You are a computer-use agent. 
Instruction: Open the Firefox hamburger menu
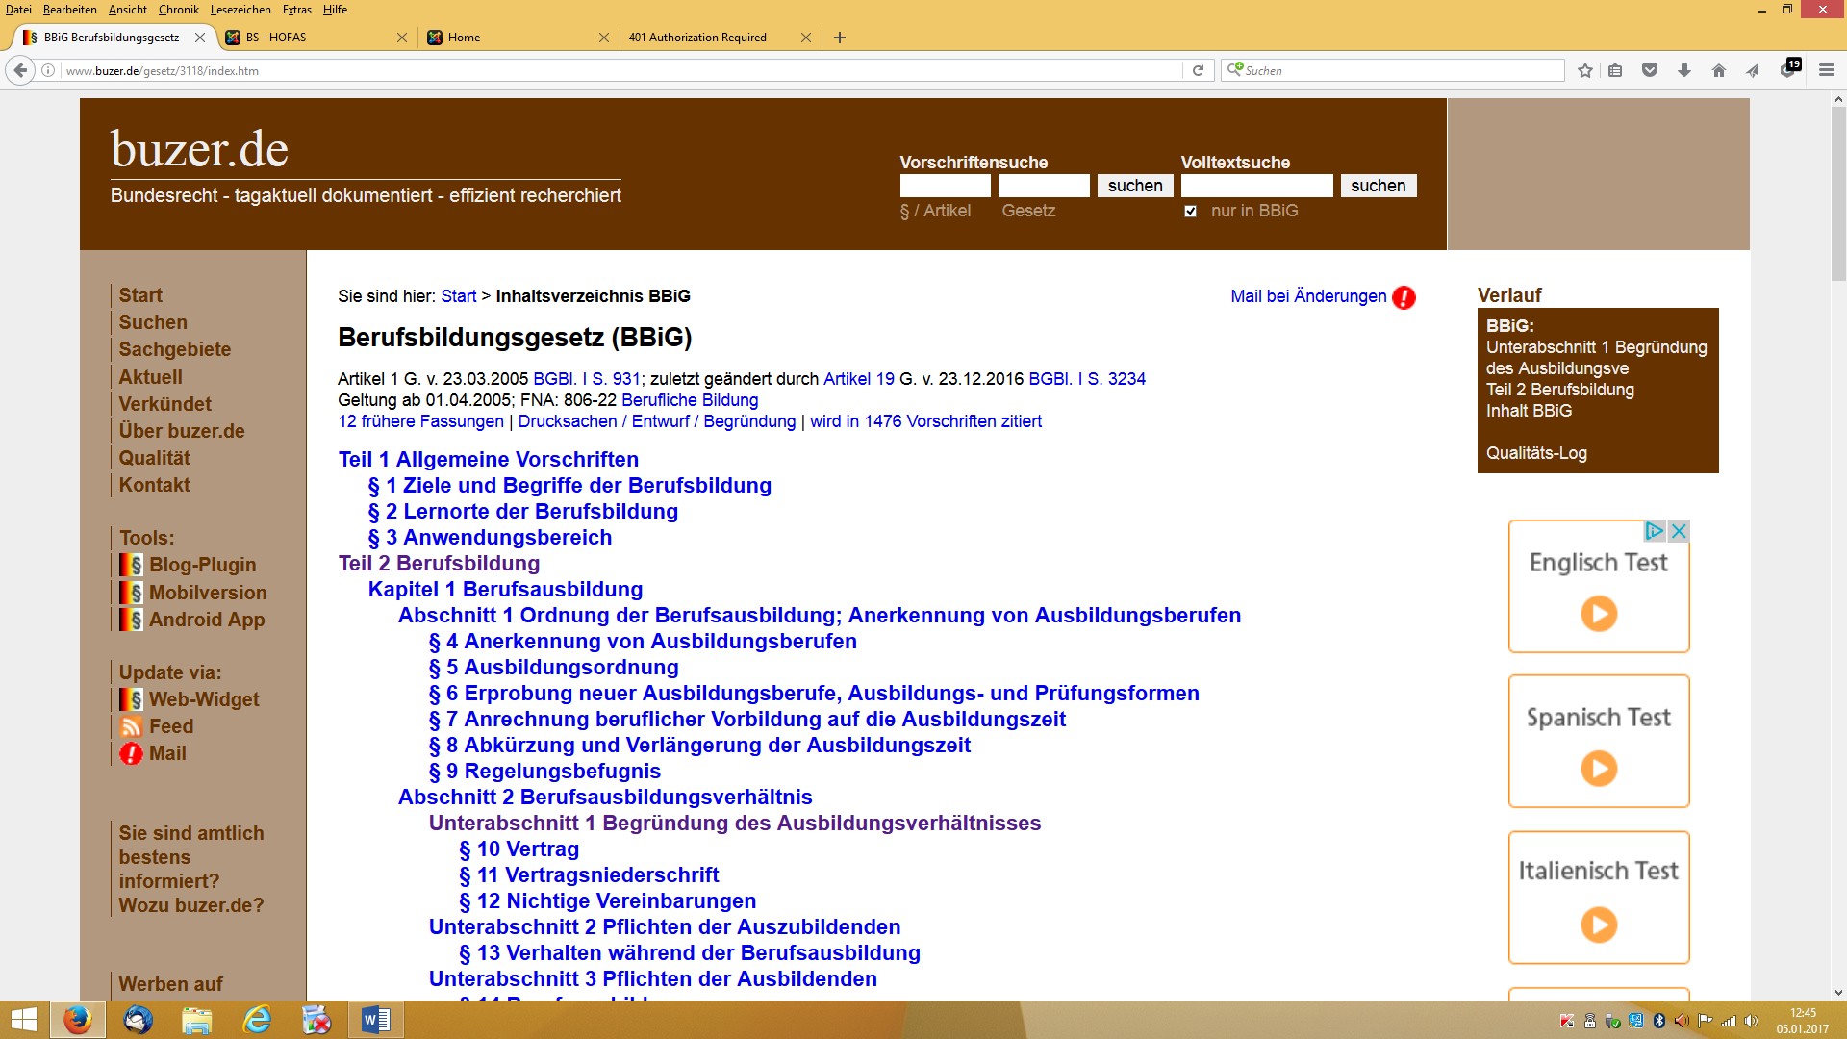(1826, 70)
